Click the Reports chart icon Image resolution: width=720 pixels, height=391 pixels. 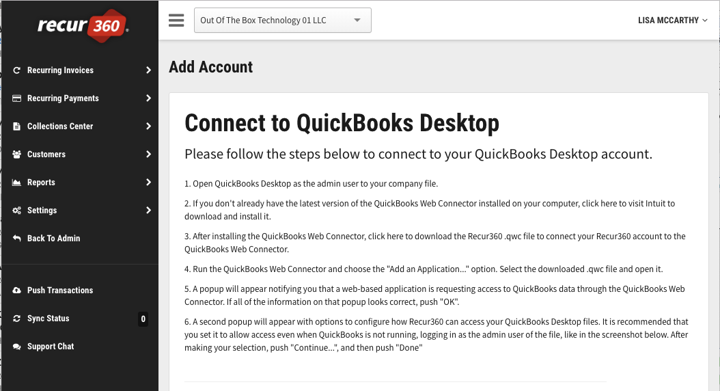coord(16,183)
